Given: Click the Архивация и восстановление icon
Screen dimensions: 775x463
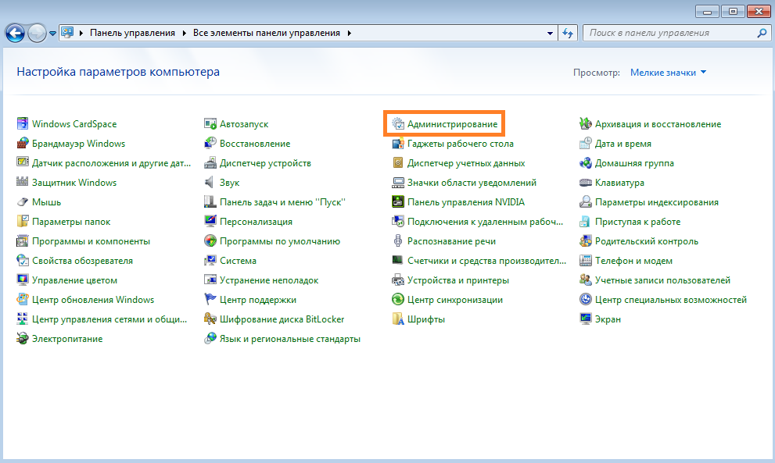Looking at the screenshot, I should (x=586, y=123).
